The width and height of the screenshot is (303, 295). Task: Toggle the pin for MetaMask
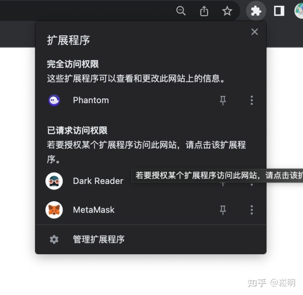(223, 210)
